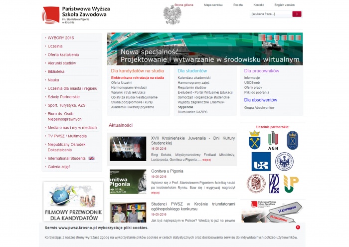Open the crowned shield with crossed sceptres logo

[254, 140]
